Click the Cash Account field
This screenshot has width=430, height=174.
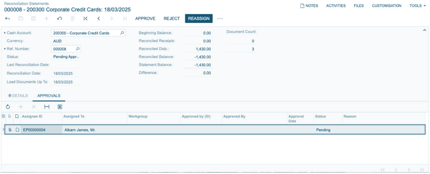coord(88,33)
